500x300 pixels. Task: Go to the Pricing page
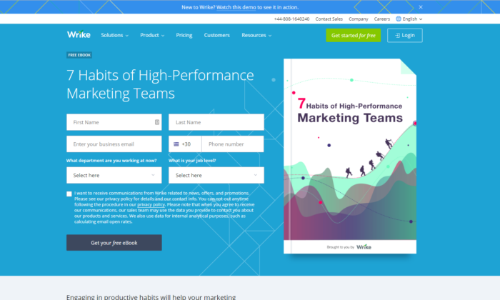pos(184,35)
